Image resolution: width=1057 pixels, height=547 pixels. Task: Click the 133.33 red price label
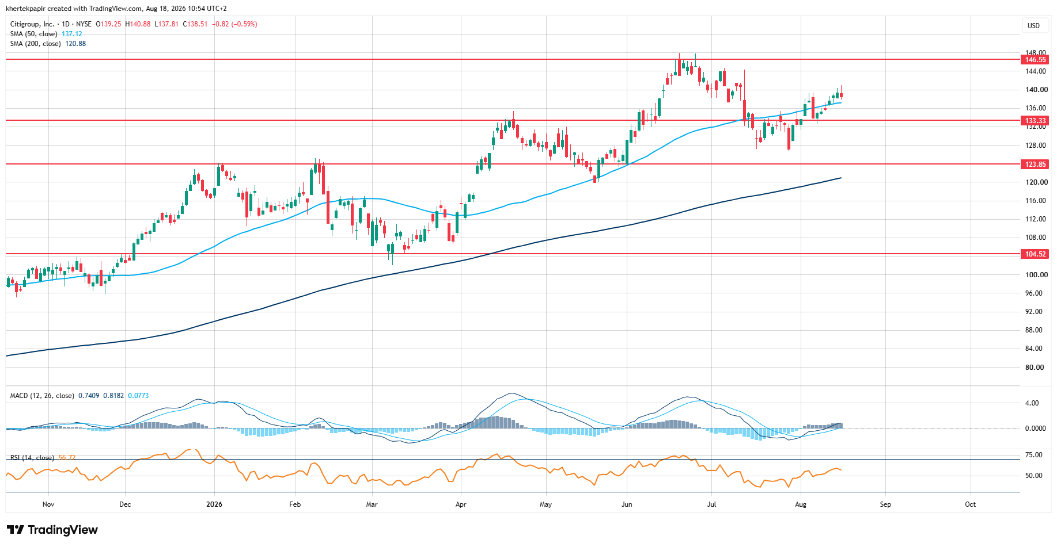click(1035, 121)
